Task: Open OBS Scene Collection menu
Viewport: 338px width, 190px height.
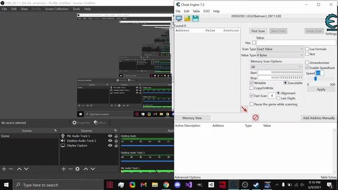Action: [57, 9]
